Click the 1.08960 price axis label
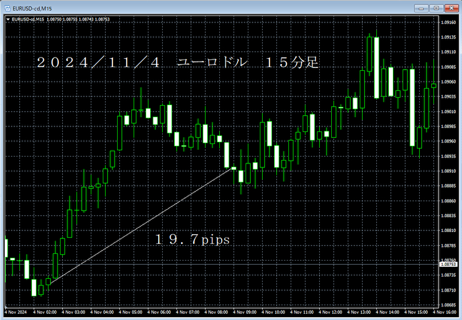The image size is (462, 320). tap(448, 141)
